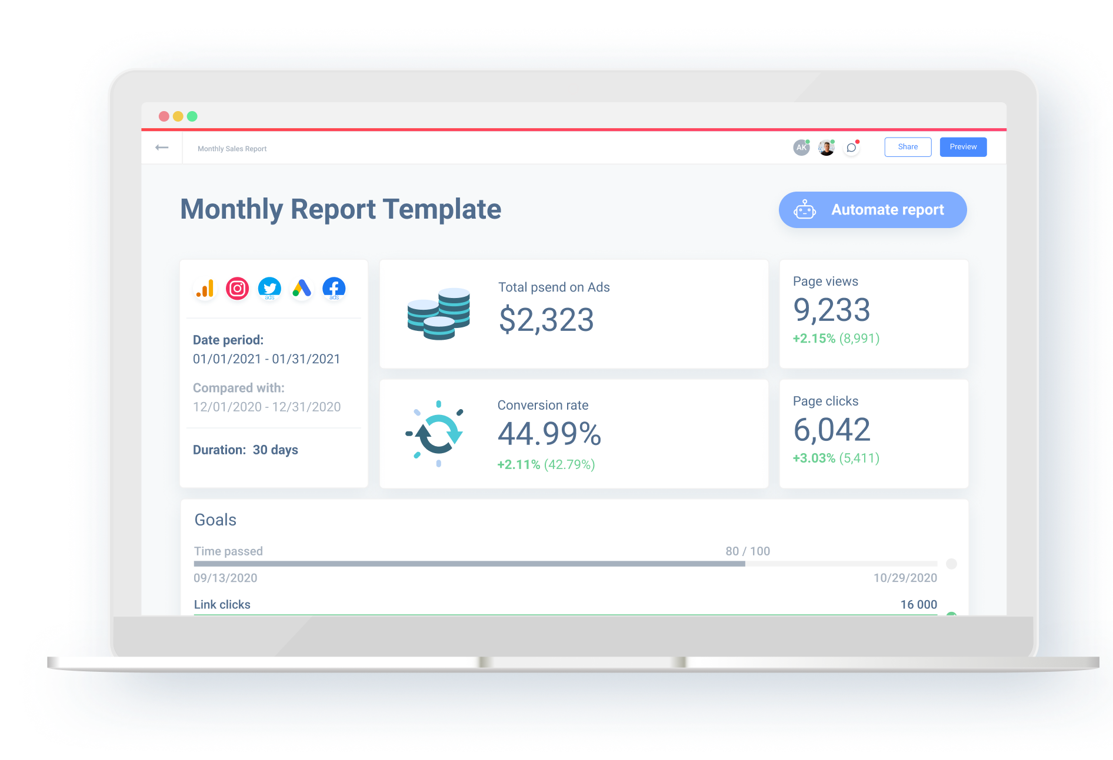The width and height of the screenshot is (1113, 760).
Task: Click the Preview button
Action: pos(963,147)
